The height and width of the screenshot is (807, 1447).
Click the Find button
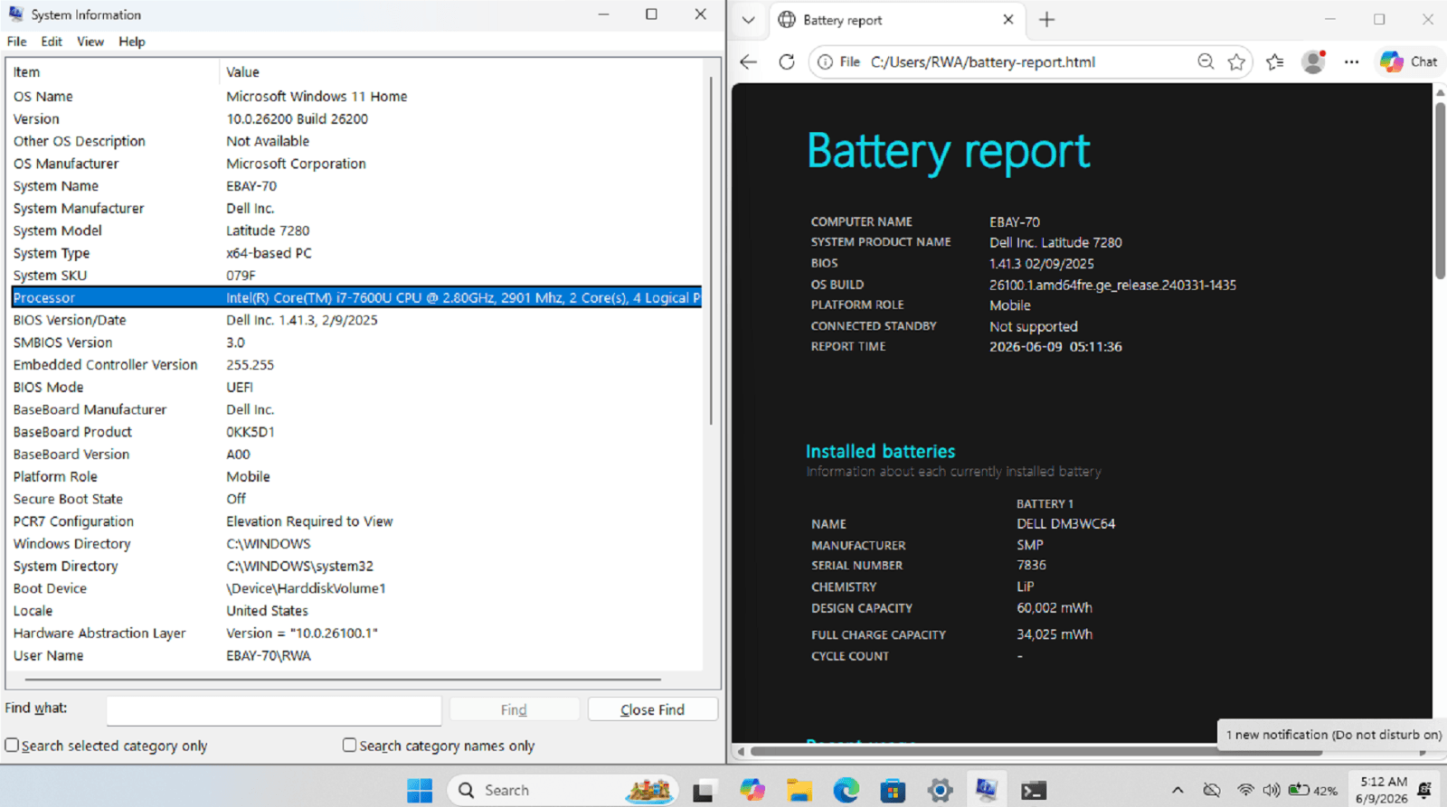tap(514, 709)
